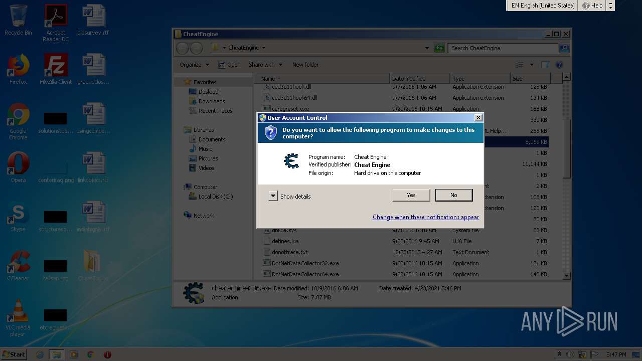
Task: Open Google Chrome desktop shortcut
Action: pyautogui.click(x=18, y=121)
